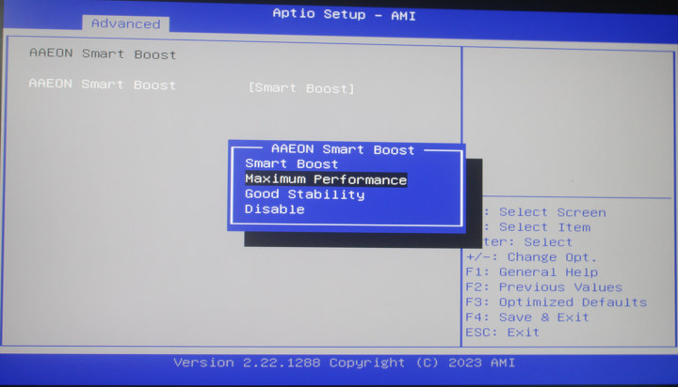The height and width of the screenshot is (387, 678).
Task: Select the Smart Boost option in popup
Action: tap(291, 164)
